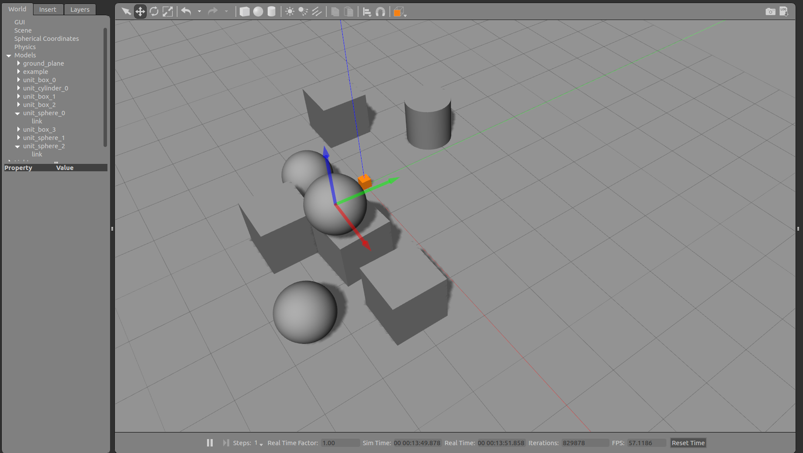Select the Models label in the tree

[x=25, y=55]
